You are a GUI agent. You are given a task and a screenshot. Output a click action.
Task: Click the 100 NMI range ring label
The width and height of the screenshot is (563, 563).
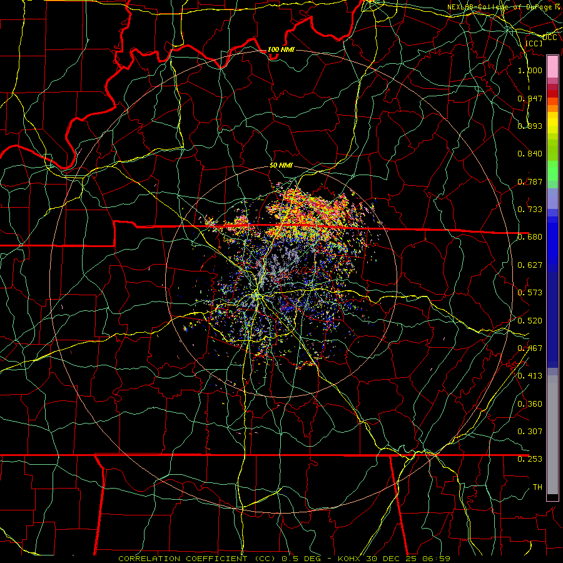tap(281, 49)
